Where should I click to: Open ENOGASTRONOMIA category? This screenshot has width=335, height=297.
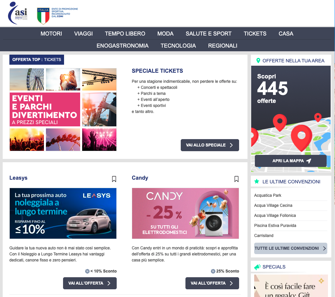coord(122,46)
